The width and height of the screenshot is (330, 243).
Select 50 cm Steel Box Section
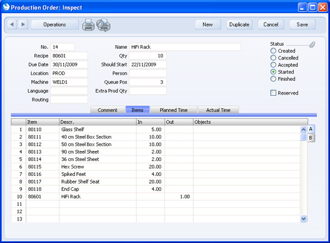(97, 144)
